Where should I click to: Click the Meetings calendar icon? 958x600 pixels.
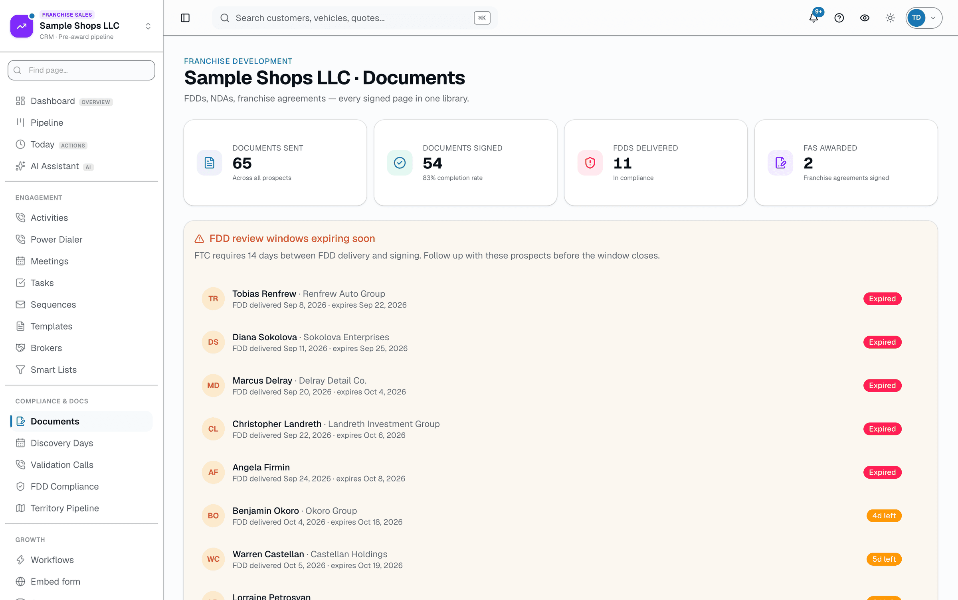click(x=20, y=261)
